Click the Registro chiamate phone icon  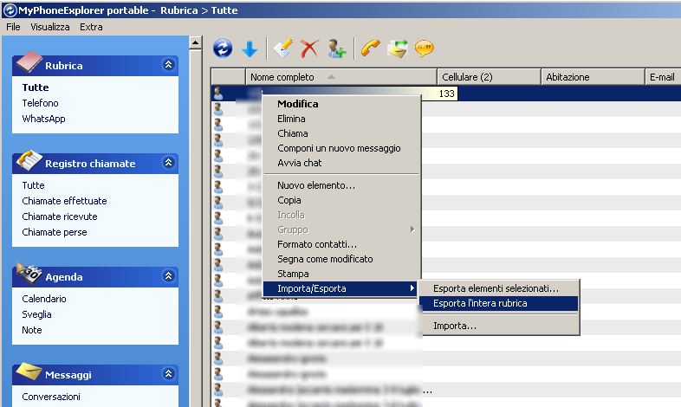tap(29, 160)
